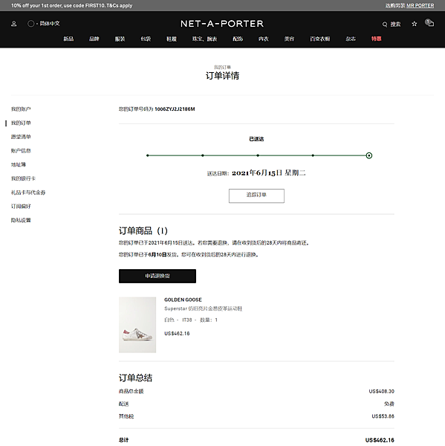Open 愿望清单 in the sidebar
The image size is (445, 446).
click(21, 137)
